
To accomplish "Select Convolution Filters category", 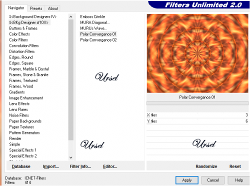I will point(24,45).
